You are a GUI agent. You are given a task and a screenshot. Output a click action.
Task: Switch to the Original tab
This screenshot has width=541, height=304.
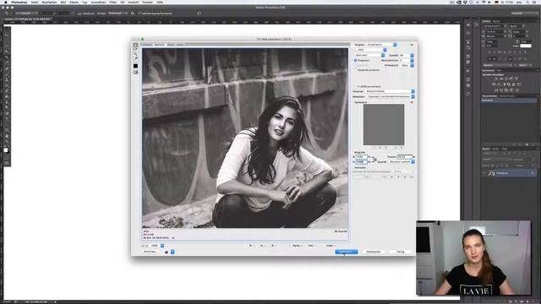coord(147,45)
